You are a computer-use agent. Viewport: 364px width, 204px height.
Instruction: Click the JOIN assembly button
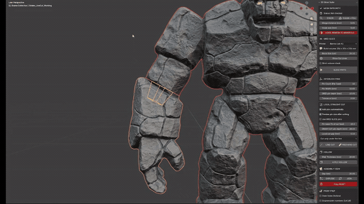click(348, 178)
